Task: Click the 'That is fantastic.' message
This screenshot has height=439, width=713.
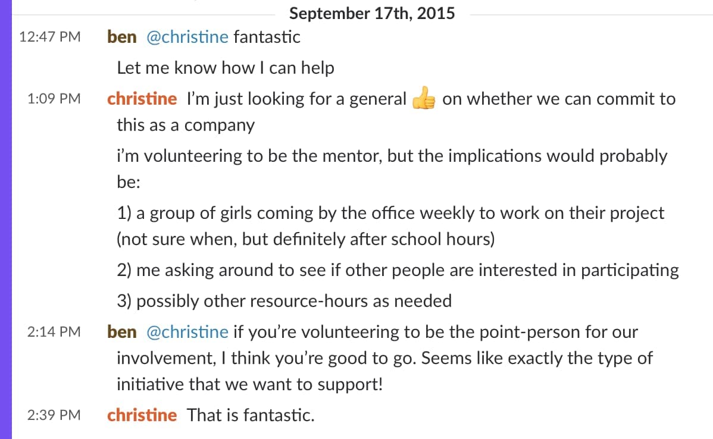Action: tap(251, 415)
